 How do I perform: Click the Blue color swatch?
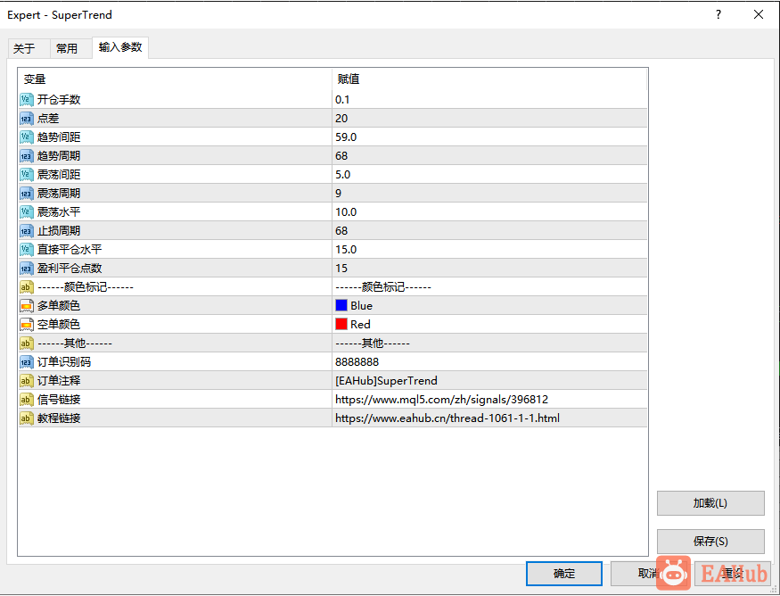pos(341,305)
